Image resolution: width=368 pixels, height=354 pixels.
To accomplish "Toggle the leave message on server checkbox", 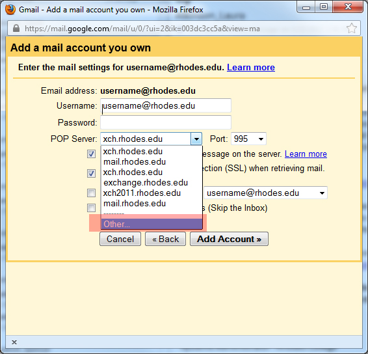I will [91, 154].
